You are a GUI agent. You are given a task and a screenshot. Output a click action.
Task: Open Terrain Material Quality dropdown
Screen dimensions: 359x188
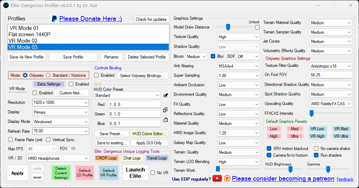[x=330, y=23]
